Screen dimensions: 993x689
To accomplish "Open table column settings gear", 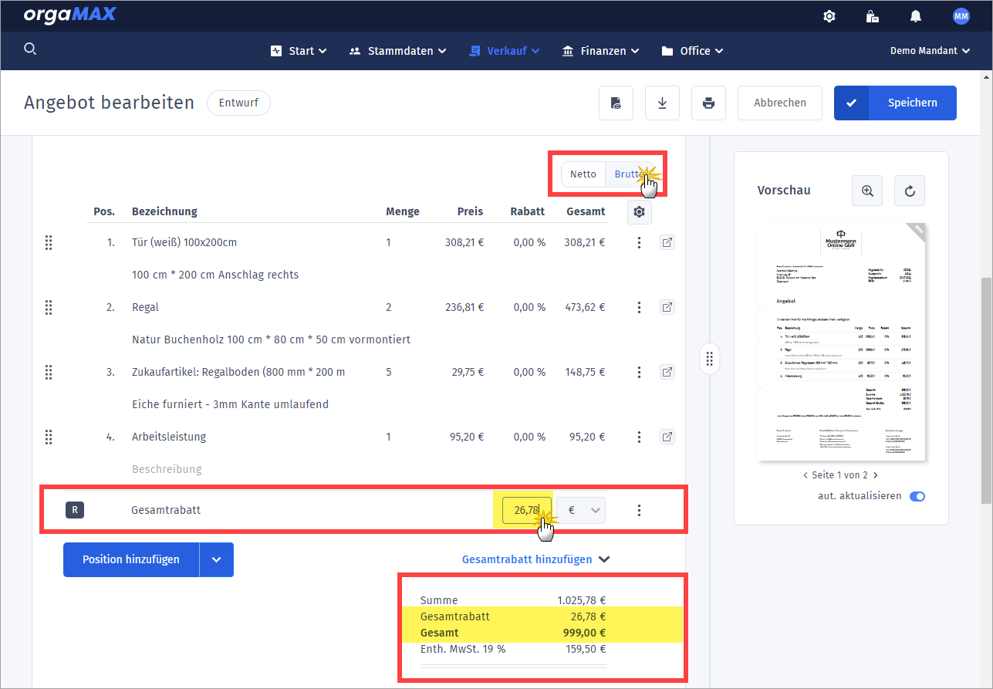I will [639, 211].
